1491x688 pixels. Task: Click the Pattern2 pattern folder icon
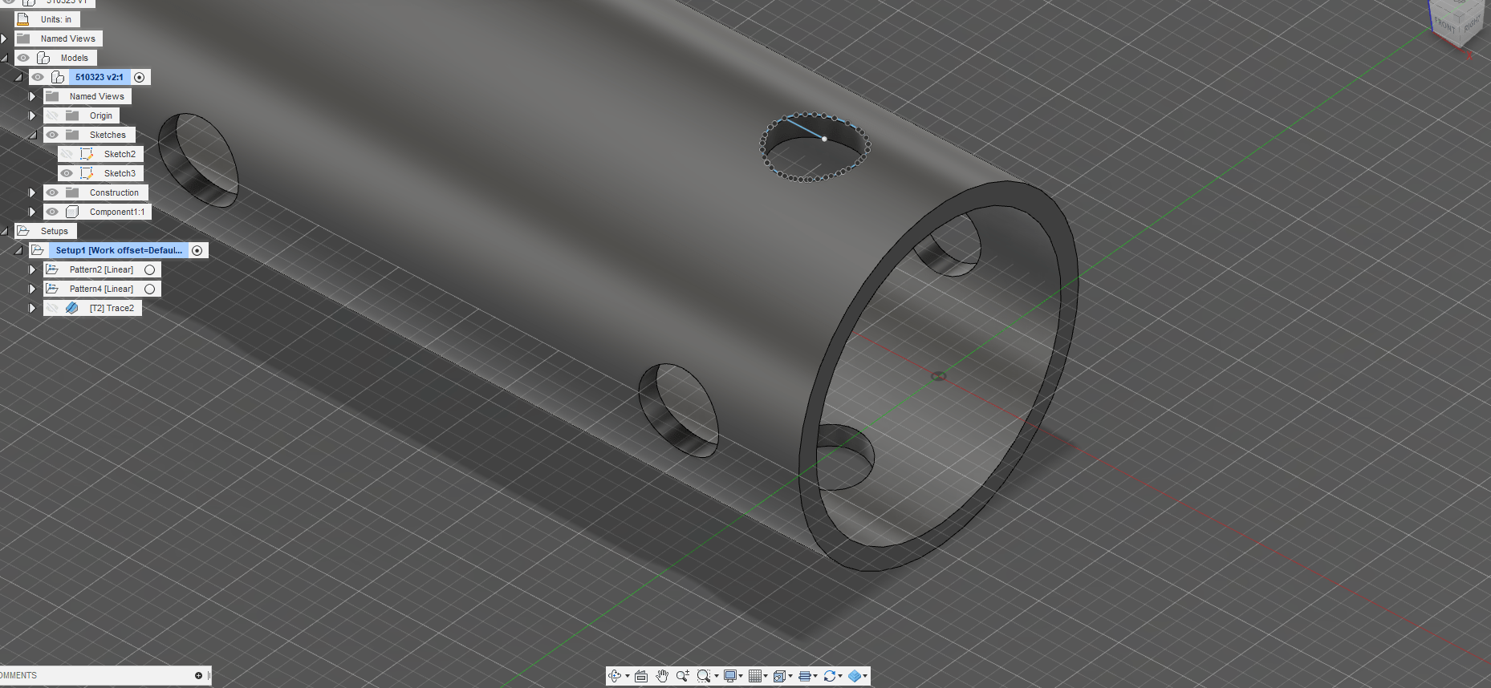click(52, 269)
